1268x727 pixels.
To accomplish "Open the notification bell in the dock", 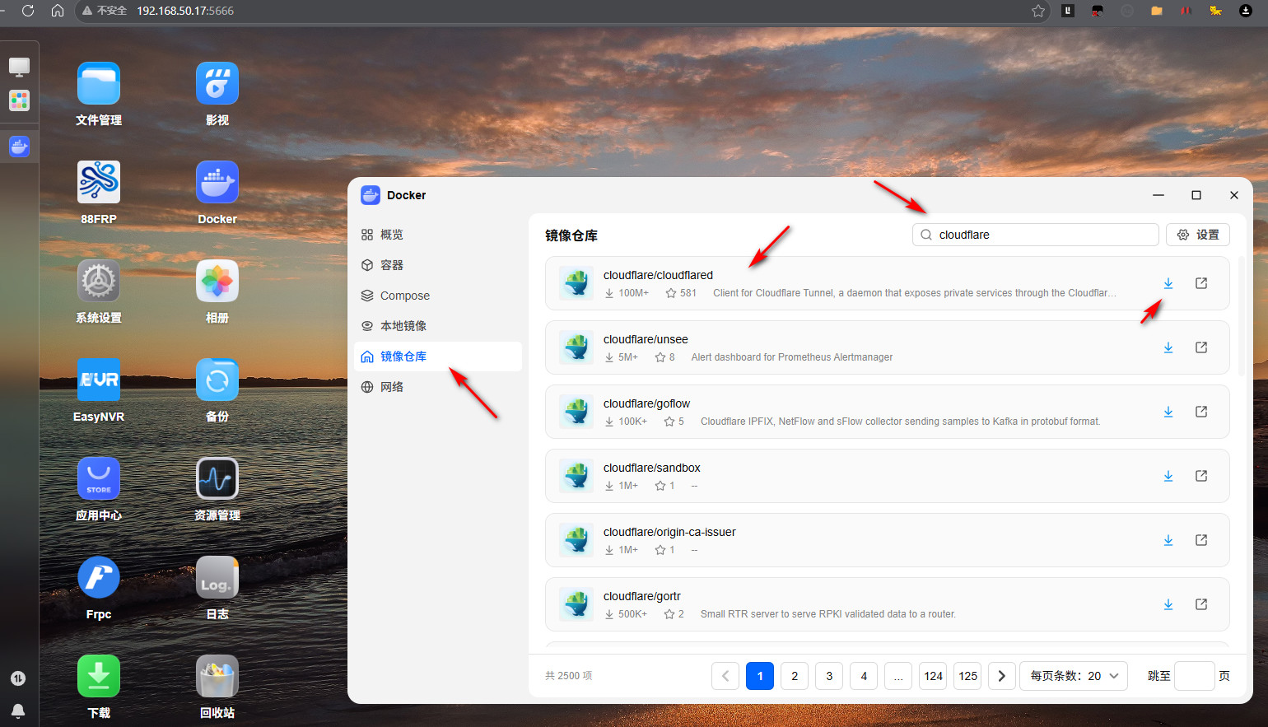I will 18,711.
